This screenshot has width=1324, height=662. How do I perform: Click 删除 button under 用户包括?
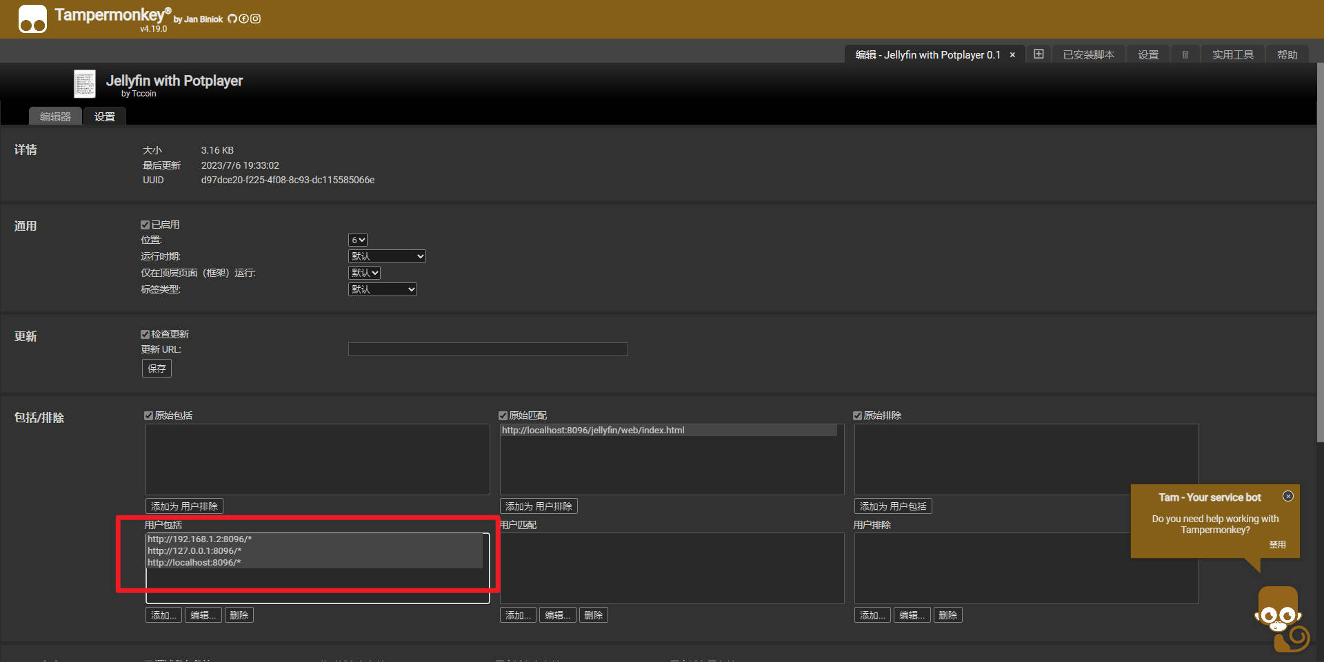239,615
